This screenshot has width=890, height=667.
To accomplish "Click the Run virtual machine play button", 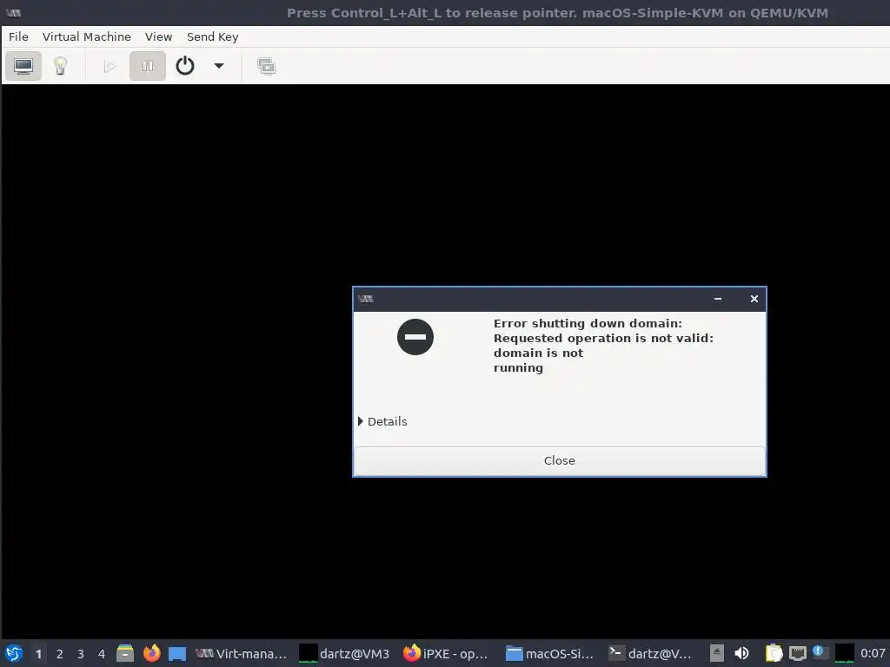I will click(x=110, y=66).
